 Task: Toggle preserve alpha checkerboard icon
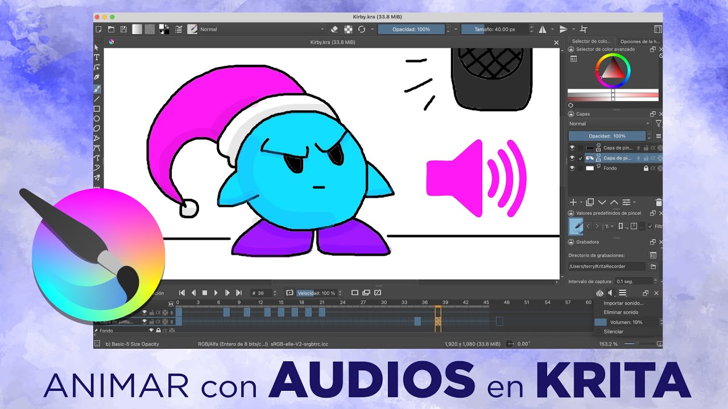point(347,29)
